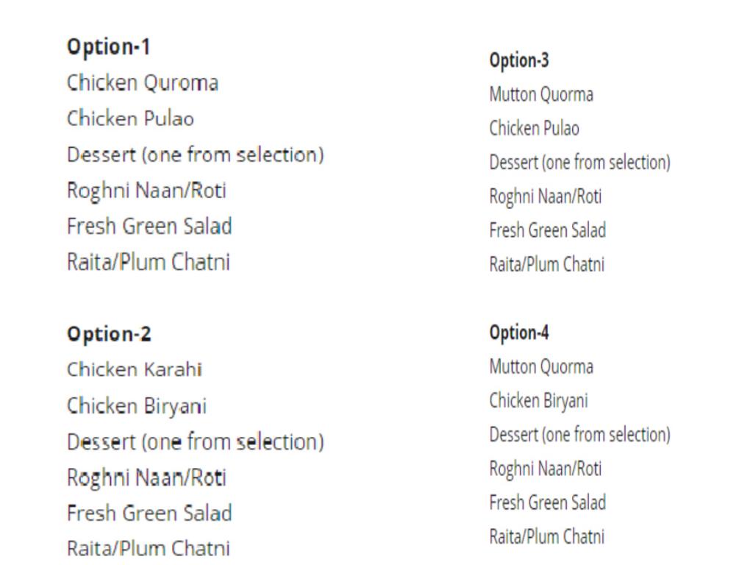
Task: Click Mutton Quorma under Option-4
Action: coord(541,367)
